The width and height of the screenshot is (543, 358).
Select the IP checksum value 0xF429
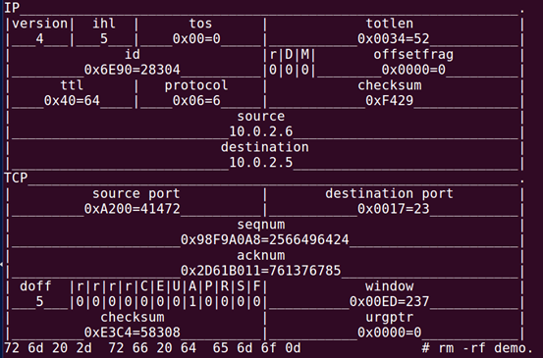point(389,101)
